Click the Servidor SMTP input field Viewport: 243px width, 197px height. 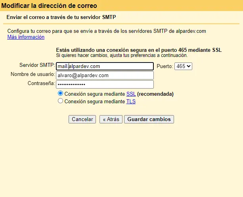tap(105, 66)
